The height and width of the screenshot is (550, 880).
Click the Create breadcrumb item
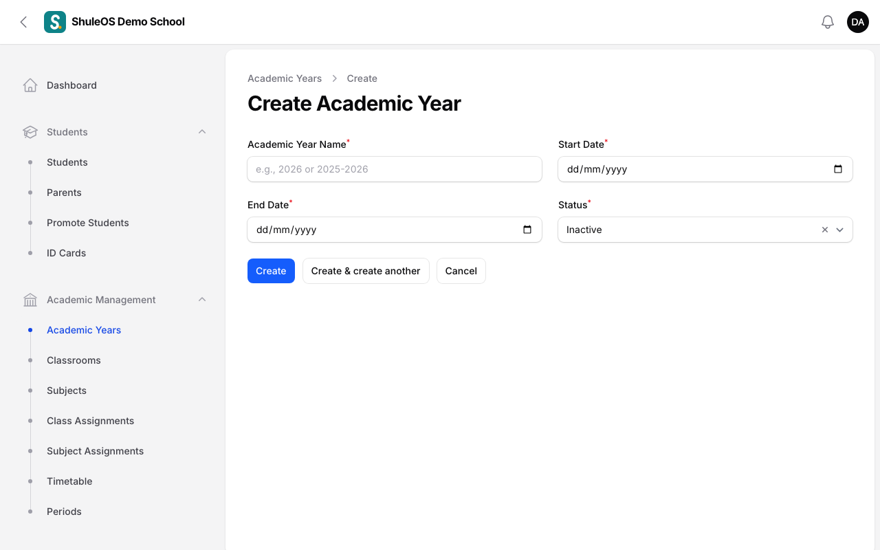tap(362, 78)
